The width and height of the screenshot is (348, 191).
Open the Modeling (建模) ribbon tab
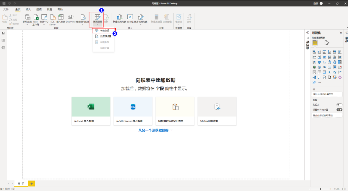(39, 10)
